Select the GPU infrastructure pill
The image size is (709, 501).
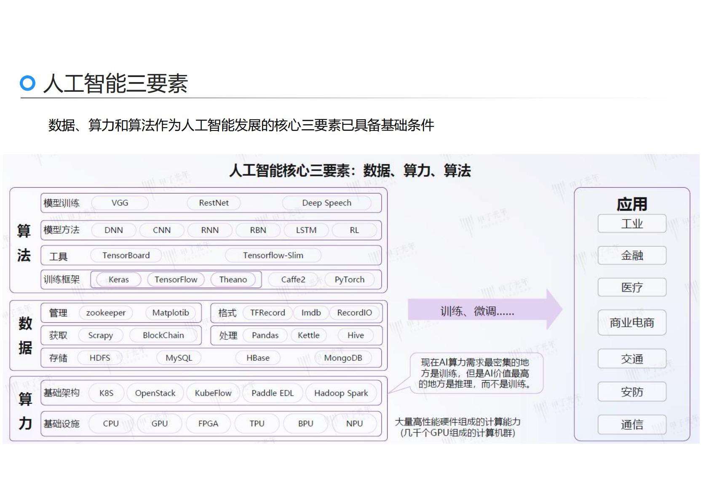pos(160,423)
